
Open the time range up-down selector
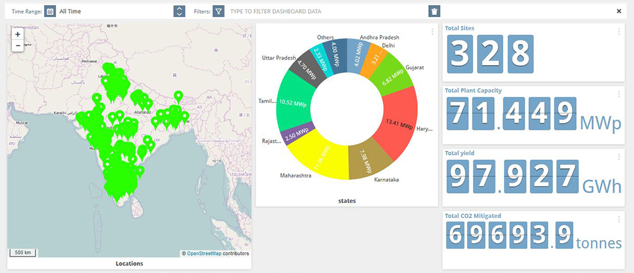pos(179,11)
